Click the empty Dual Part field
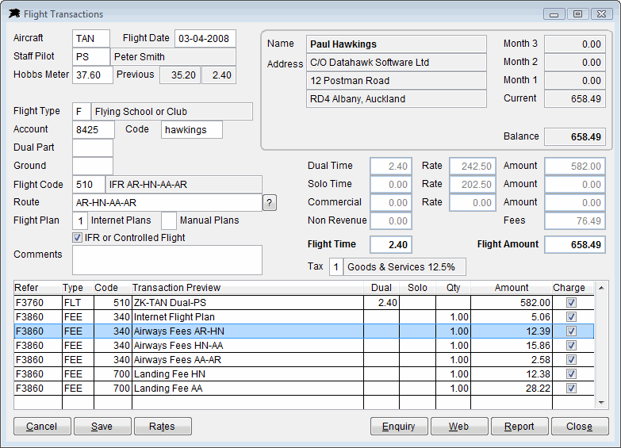 [93, 147]
